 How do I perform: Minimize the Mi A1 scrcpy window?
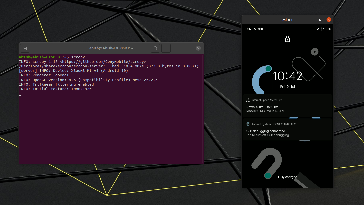tap(312, 20)
